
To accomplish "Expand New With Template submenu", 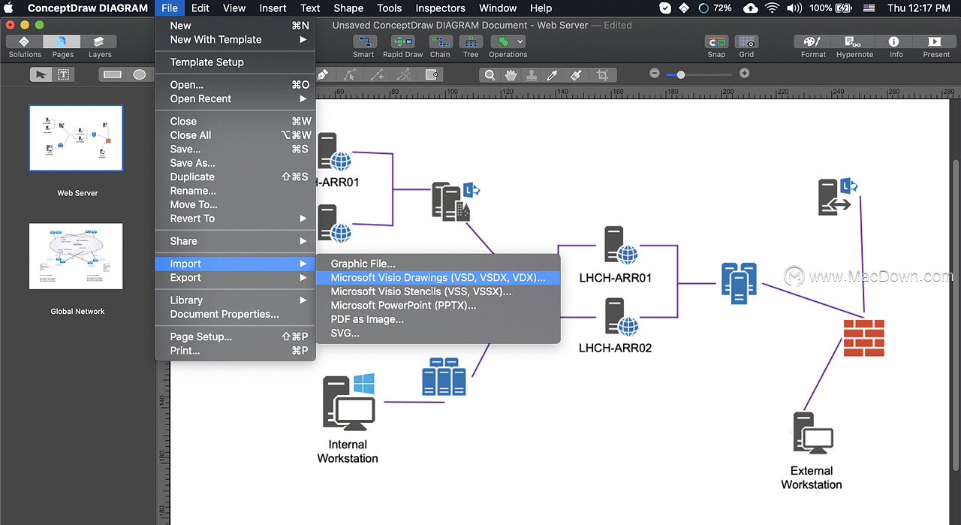I will [x=235, y=39].
